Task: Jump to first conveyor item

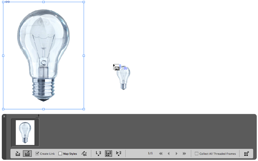Action: click(x=161, y=154)
